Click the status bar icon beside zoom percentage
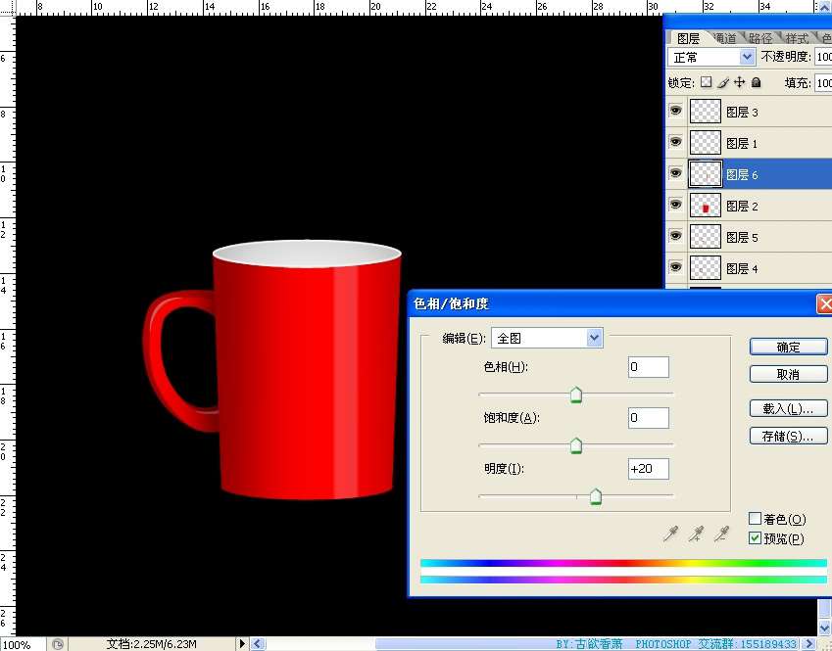The width and height of the screenshot is (832, 651). click(x=58, y=644)
